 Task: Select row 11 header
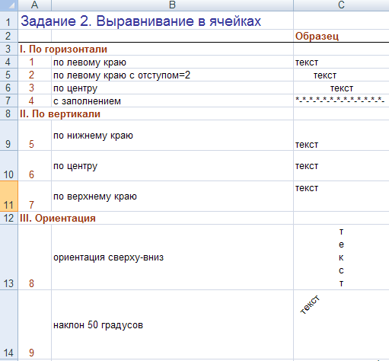(x=9, y=196)
